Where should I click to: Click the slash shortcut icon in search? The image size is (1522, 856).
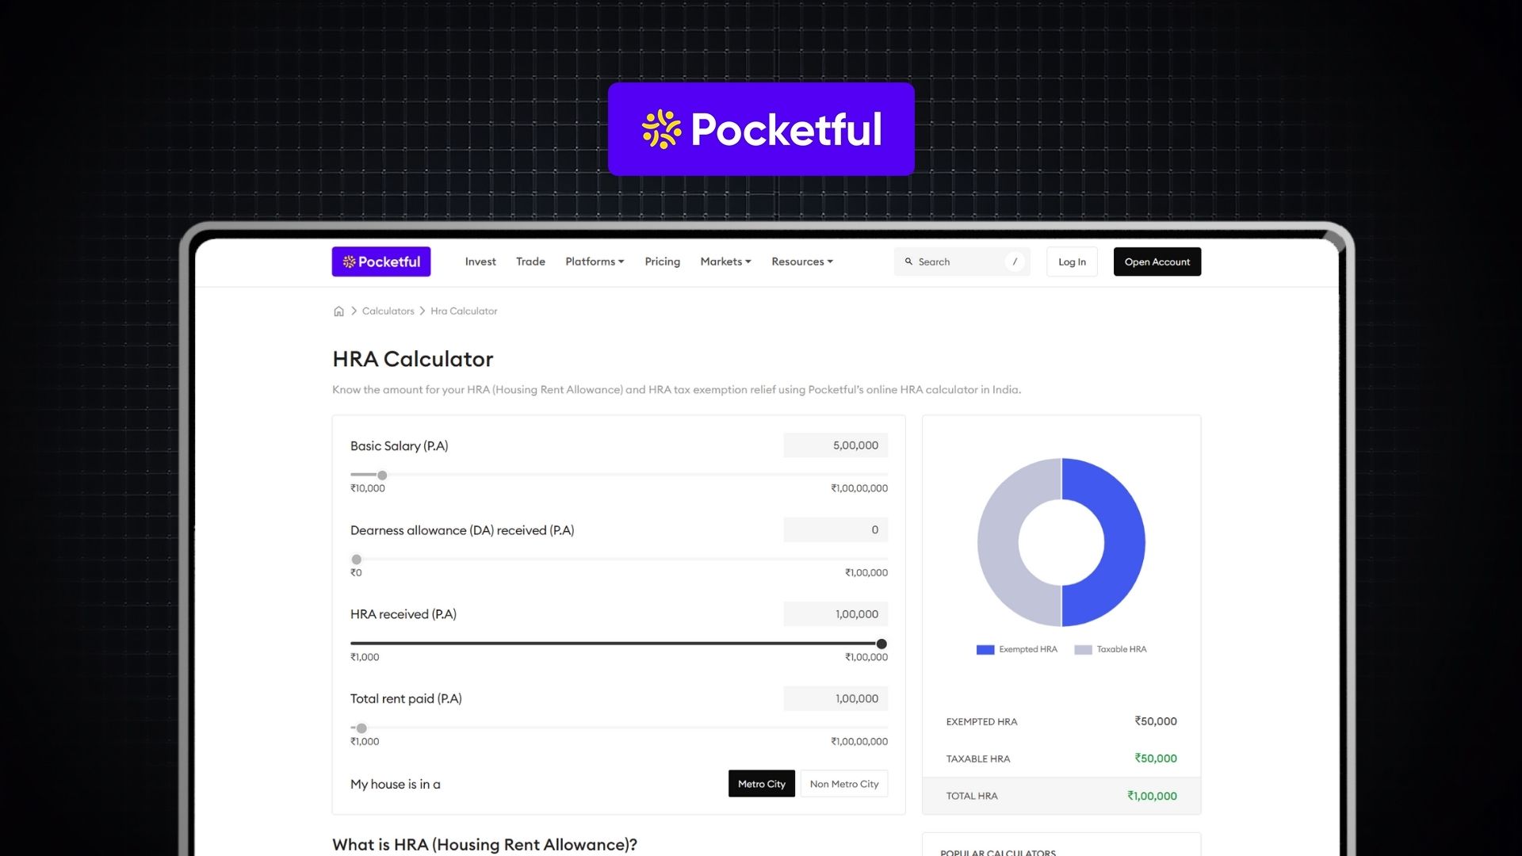1015,262
